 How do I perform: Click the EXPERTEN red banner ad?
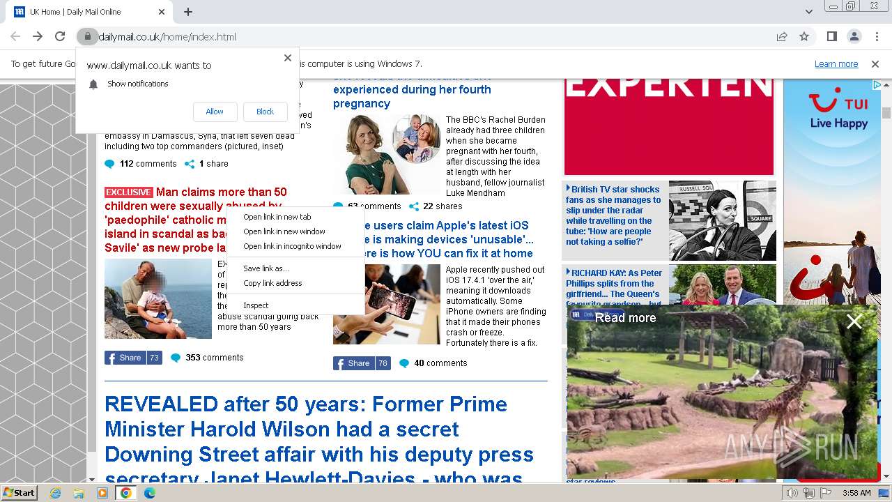click(669, 127)
